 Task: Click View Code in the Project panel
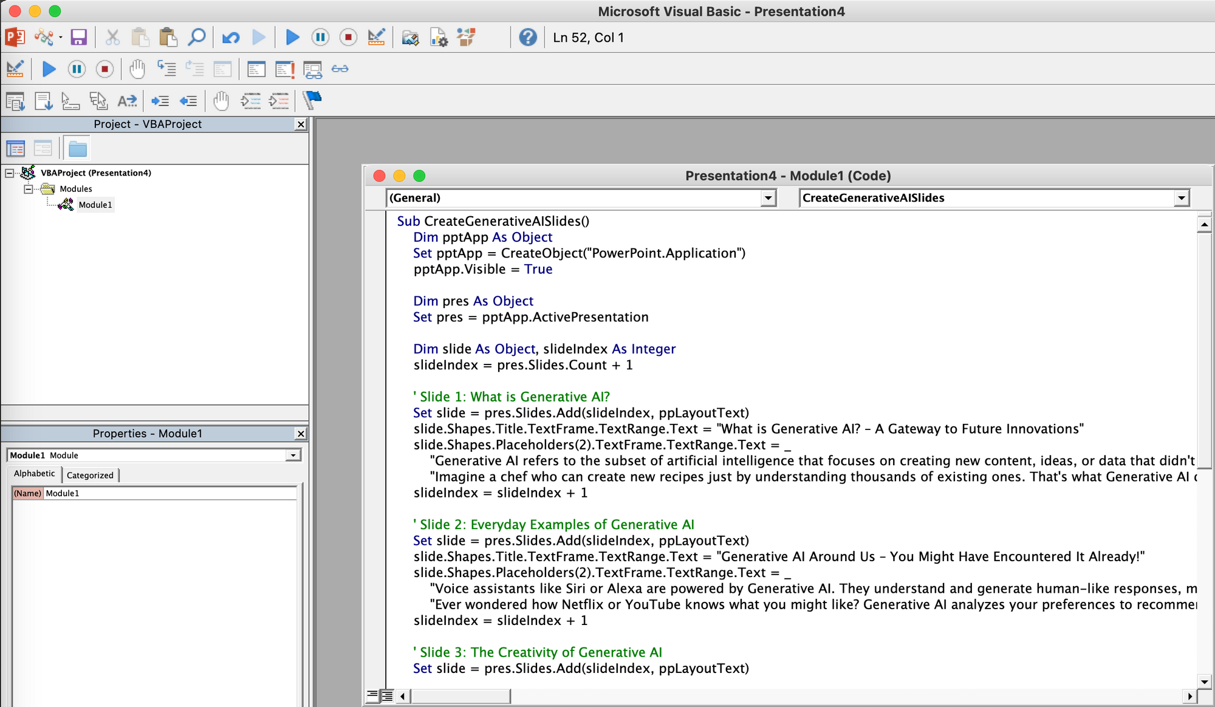(x=15, y=148)
